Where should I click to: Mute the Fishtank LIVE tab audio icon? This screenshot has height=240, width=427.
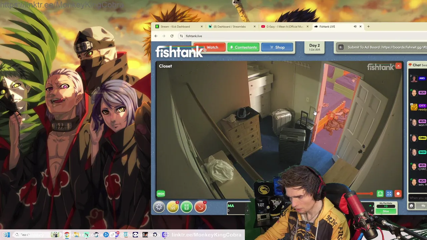click(x=355, y=27)
